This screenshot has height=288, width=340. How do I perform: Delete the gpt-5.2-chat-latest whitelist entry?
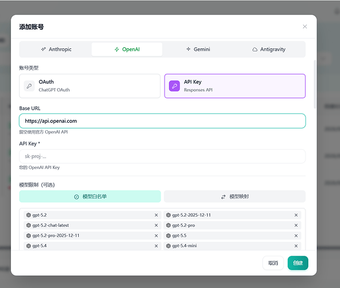(156, 225)
